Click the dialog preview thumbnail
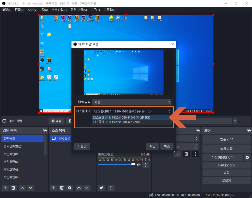This screenshot has width=252, height=198. click(x=124, y=72)
